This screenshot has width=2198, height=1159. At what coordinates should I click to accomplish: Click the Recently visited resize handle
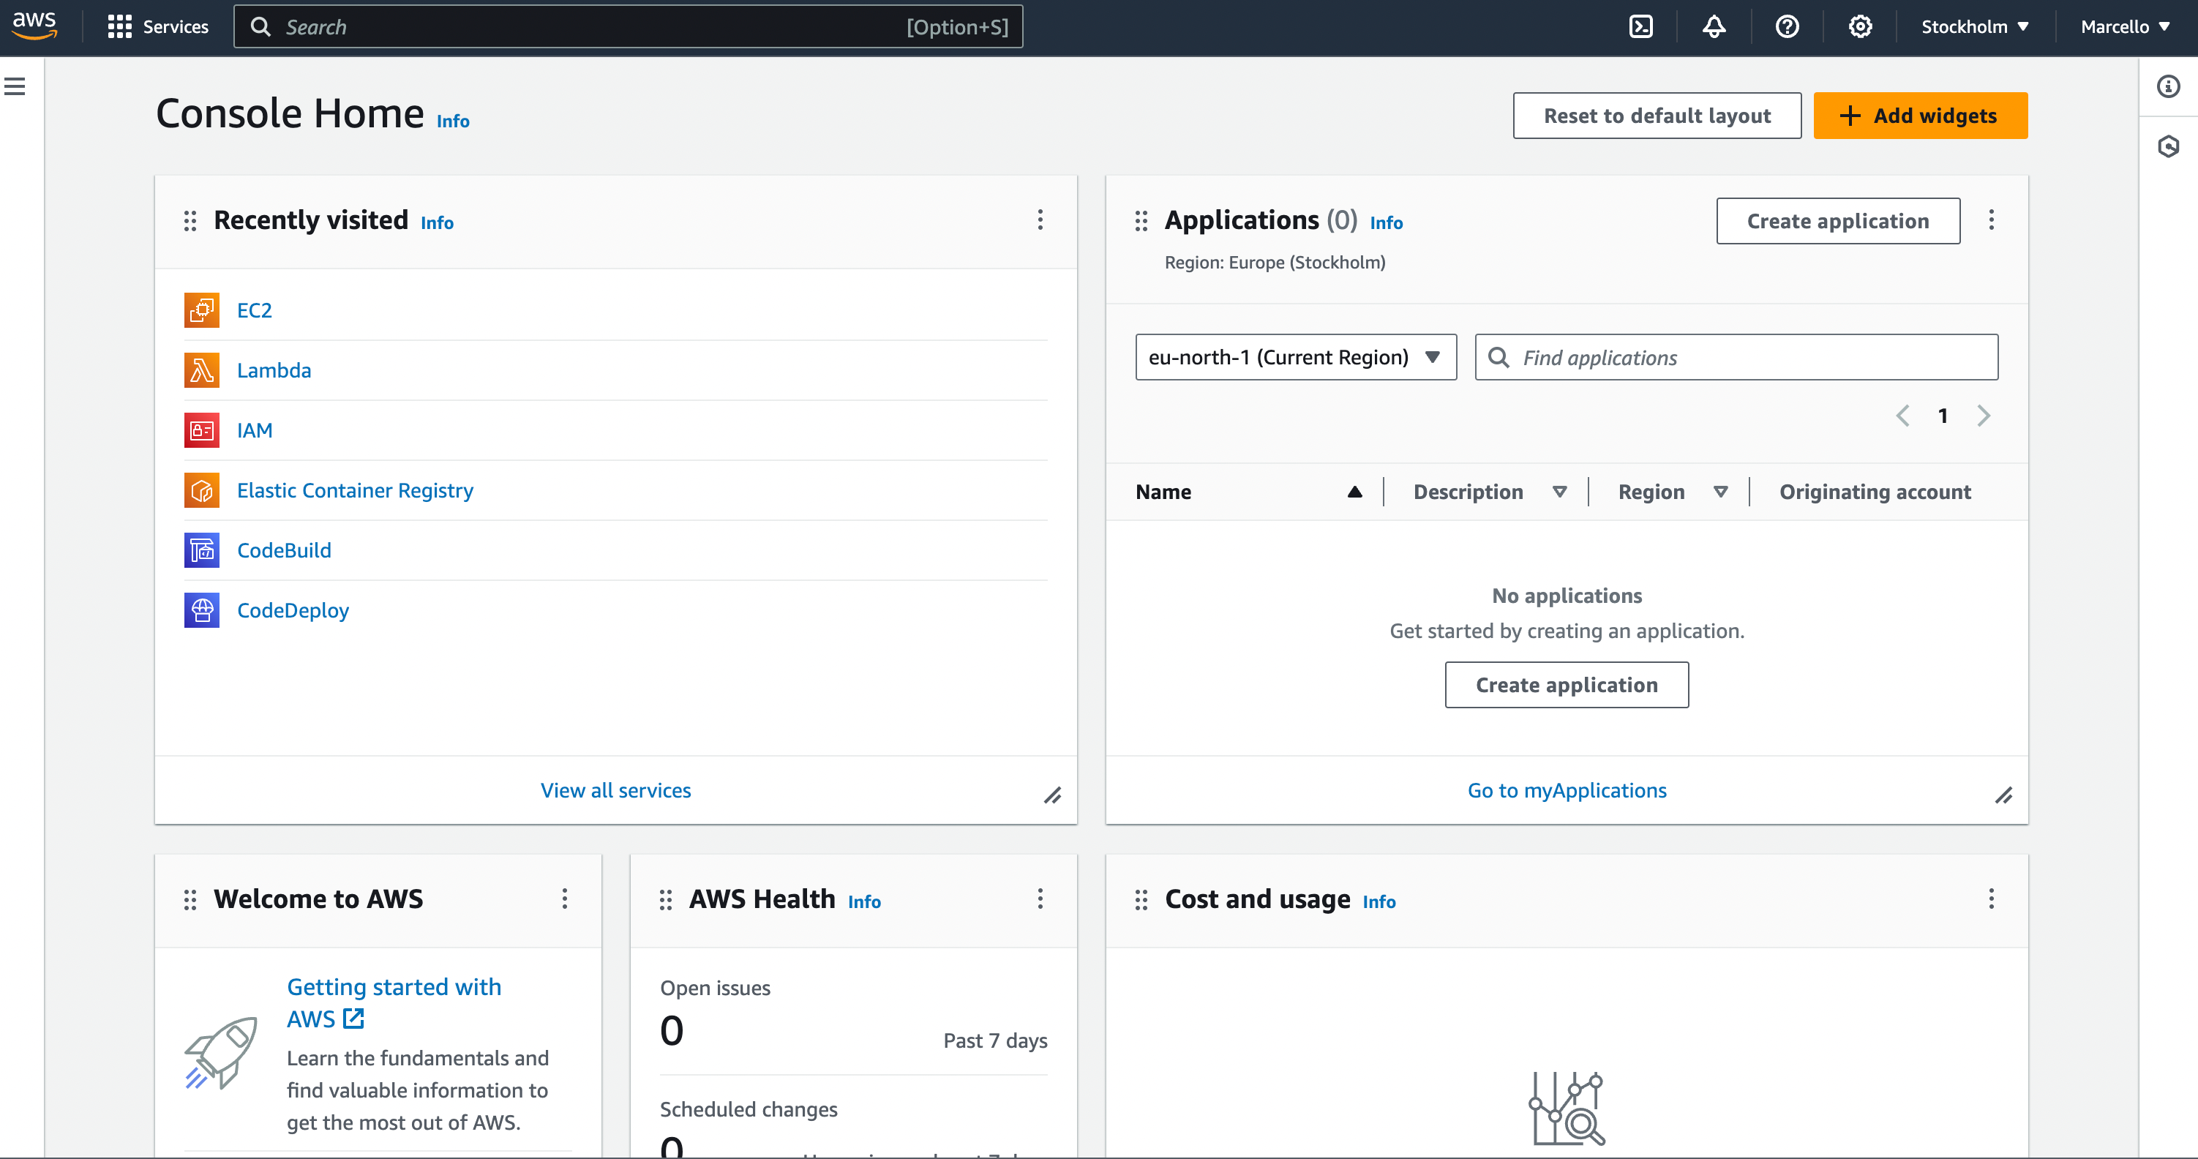click(1053, 795)
